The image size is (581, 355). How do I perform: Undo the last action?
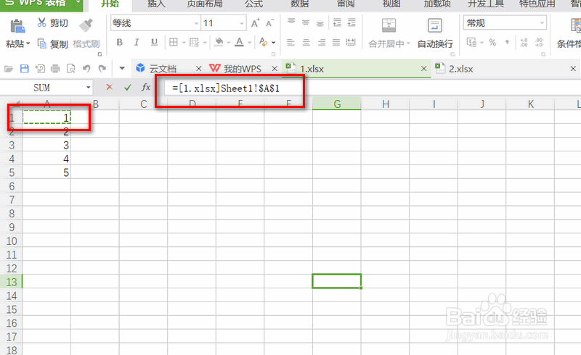(x=86, y=68)
